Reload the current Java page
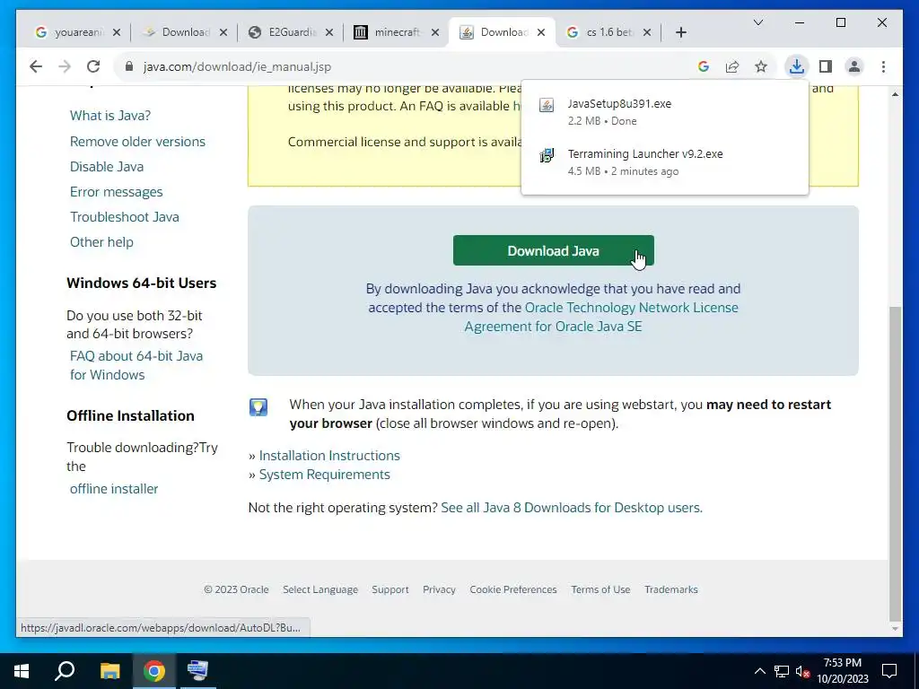The height and width of the screenshot is (689, 919). 93,66
